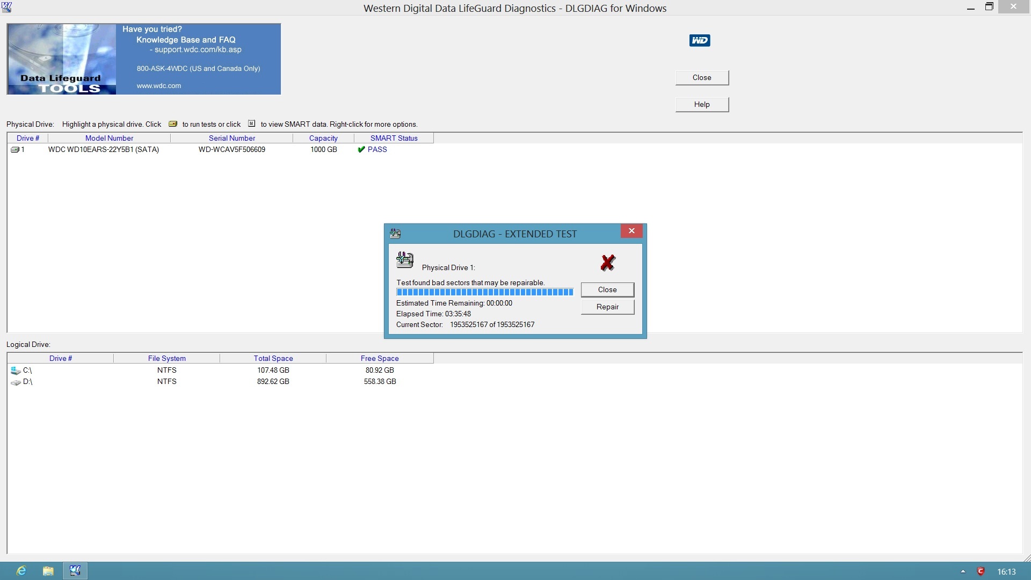Click NTFS in the C:\ row

[x=167, y=371]
